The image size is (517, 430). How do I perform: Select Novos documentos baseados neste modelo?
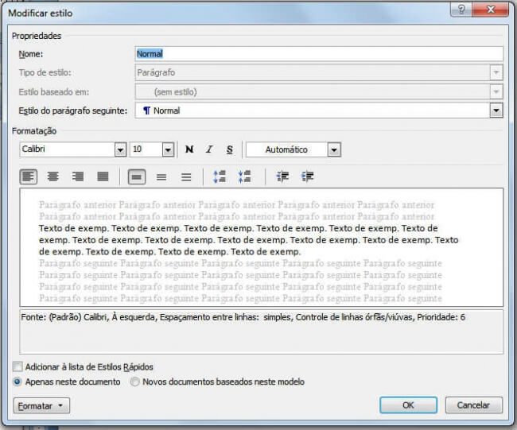[134, 382]
